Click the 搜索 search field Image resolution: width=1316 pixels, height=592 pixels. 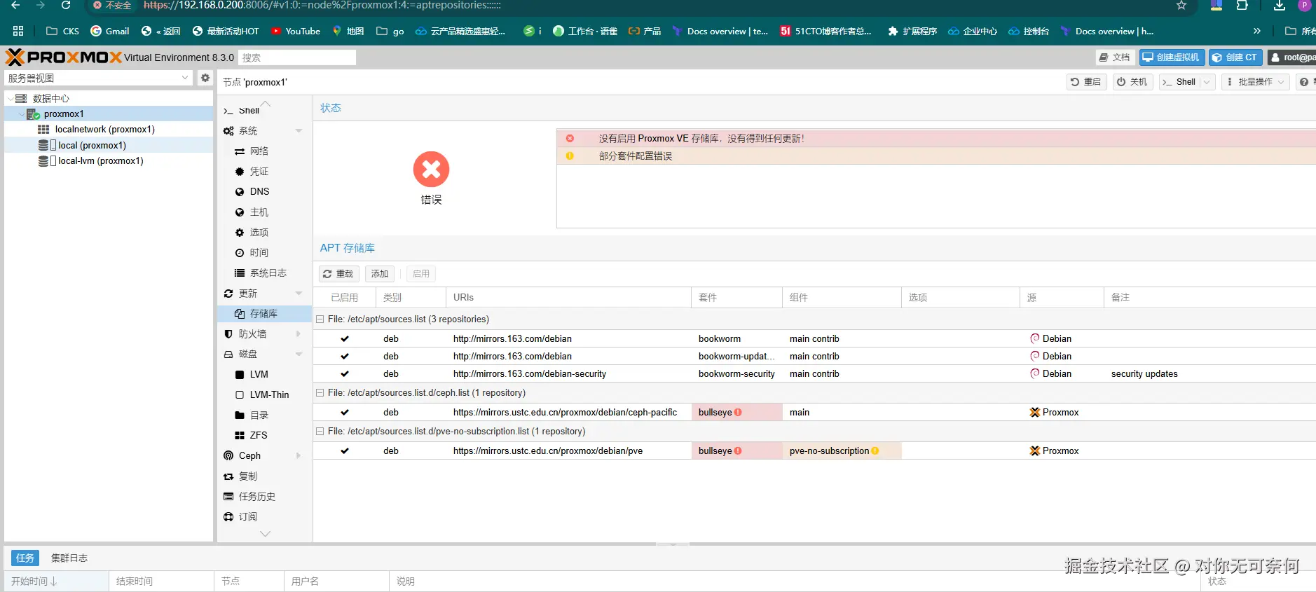tap(297, 57)
